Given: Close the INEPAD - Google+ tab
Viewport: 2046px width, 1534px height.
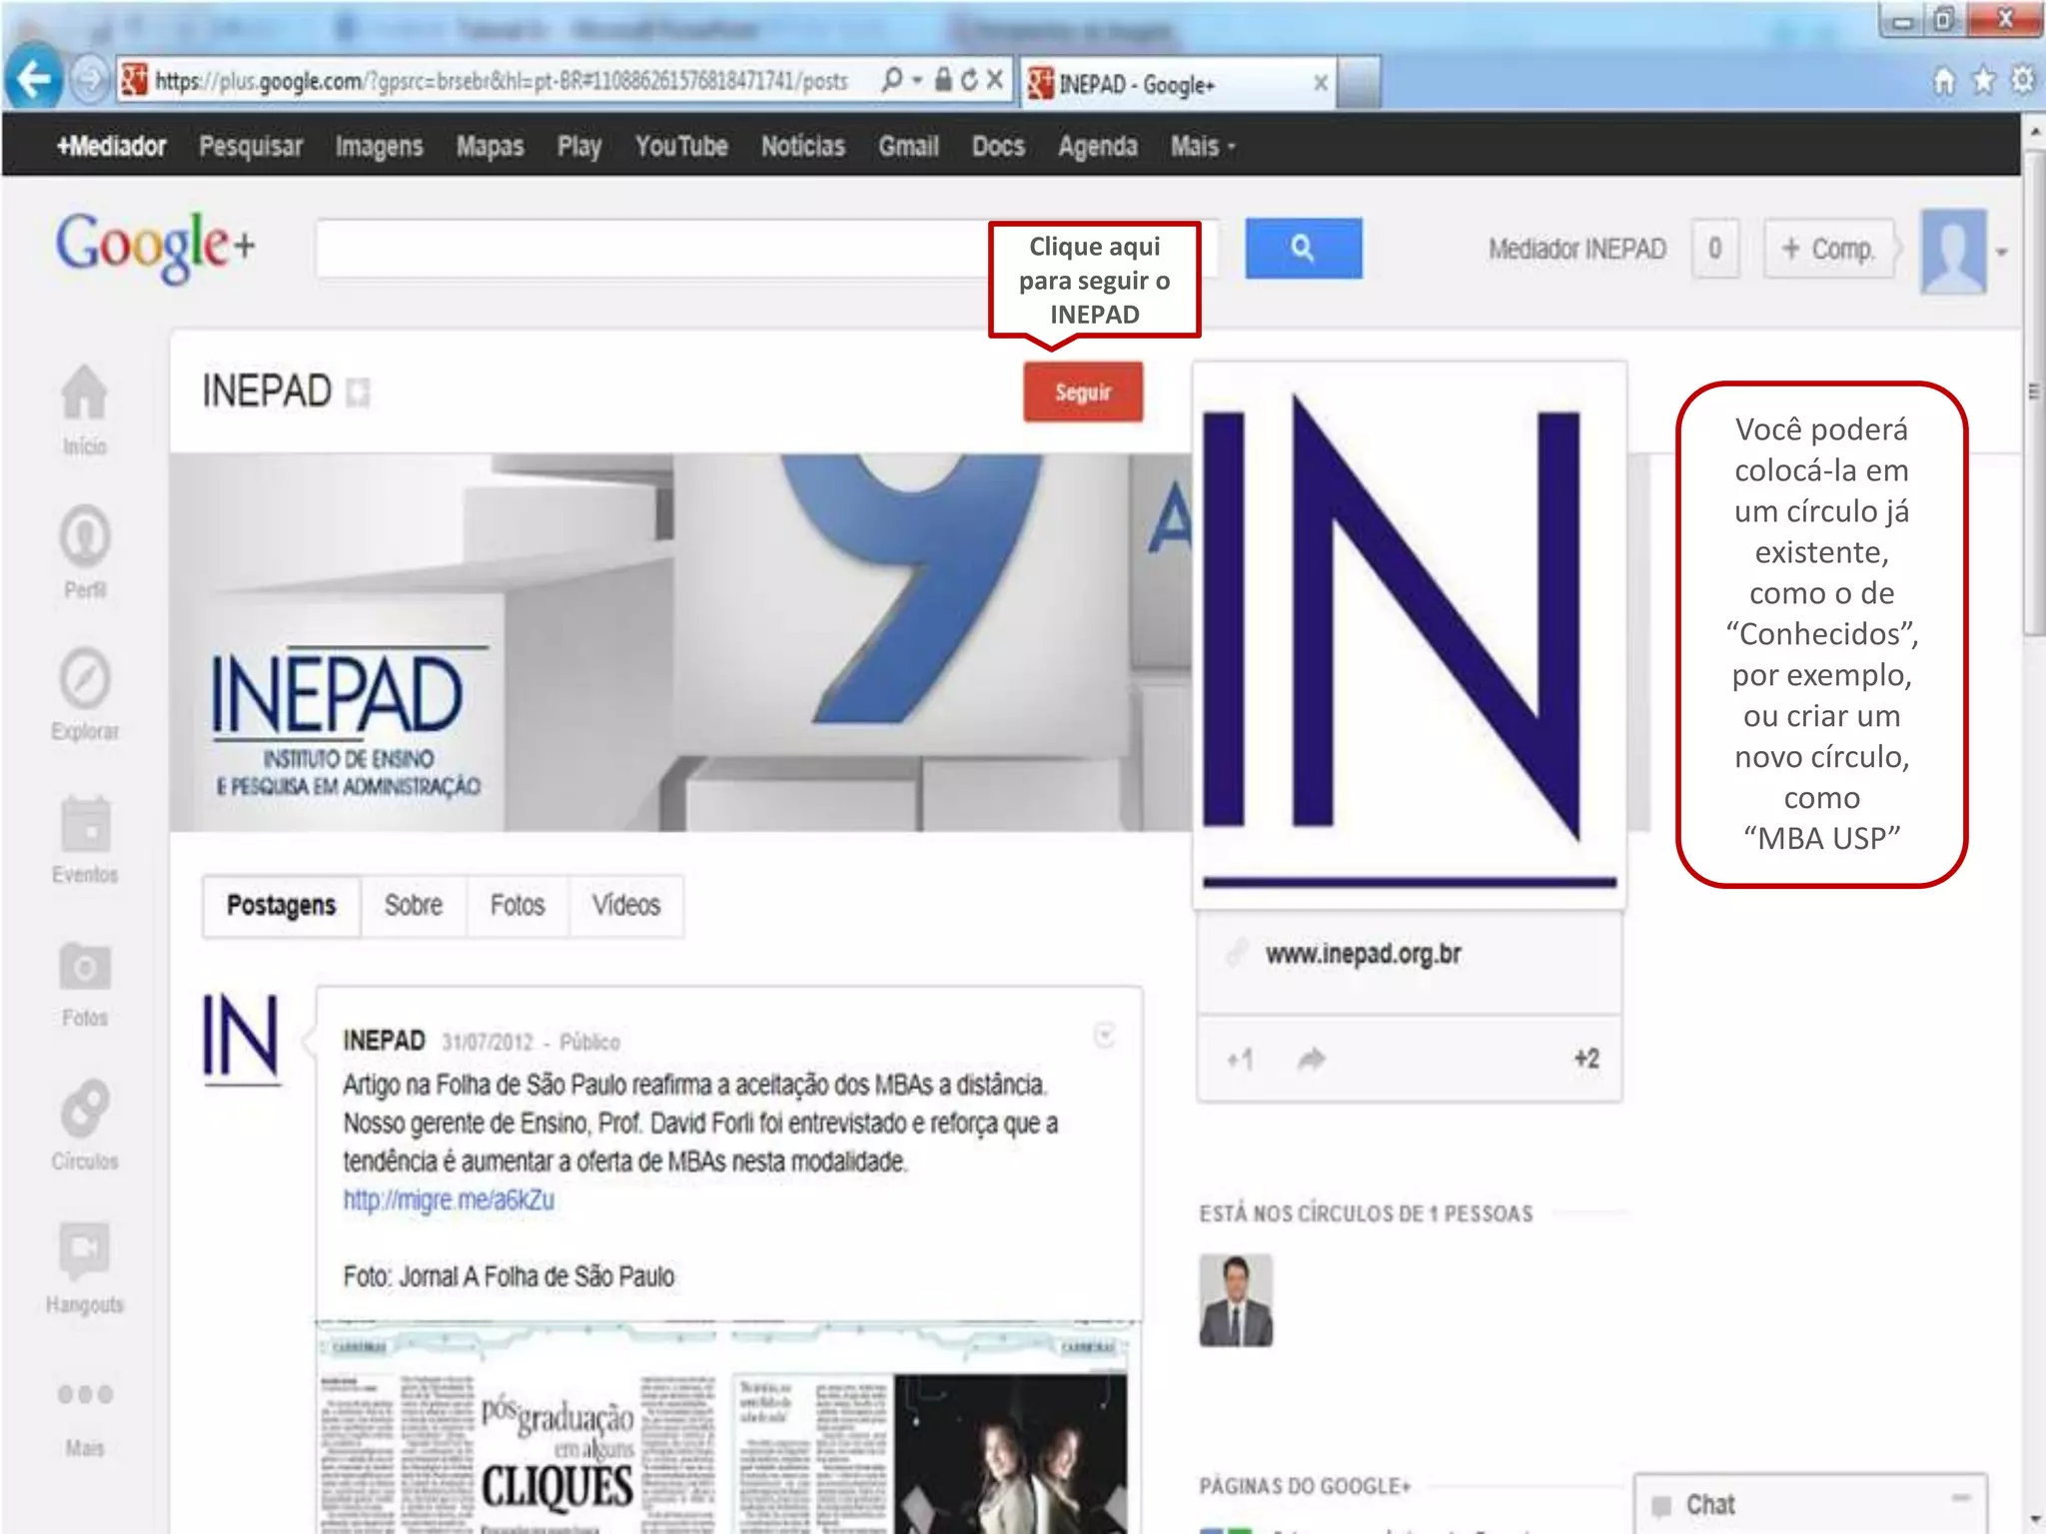Looking at the screenshot, I should 1320,83.
